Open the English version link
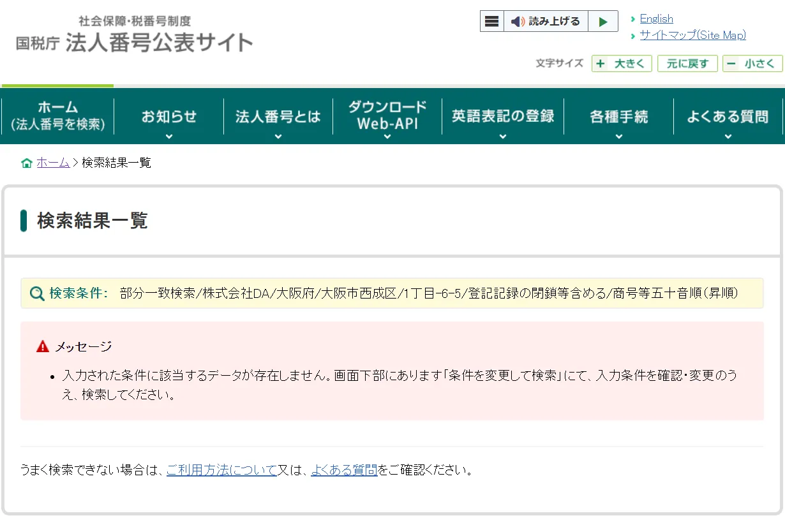785x518 pixels. tap(656, 19)
